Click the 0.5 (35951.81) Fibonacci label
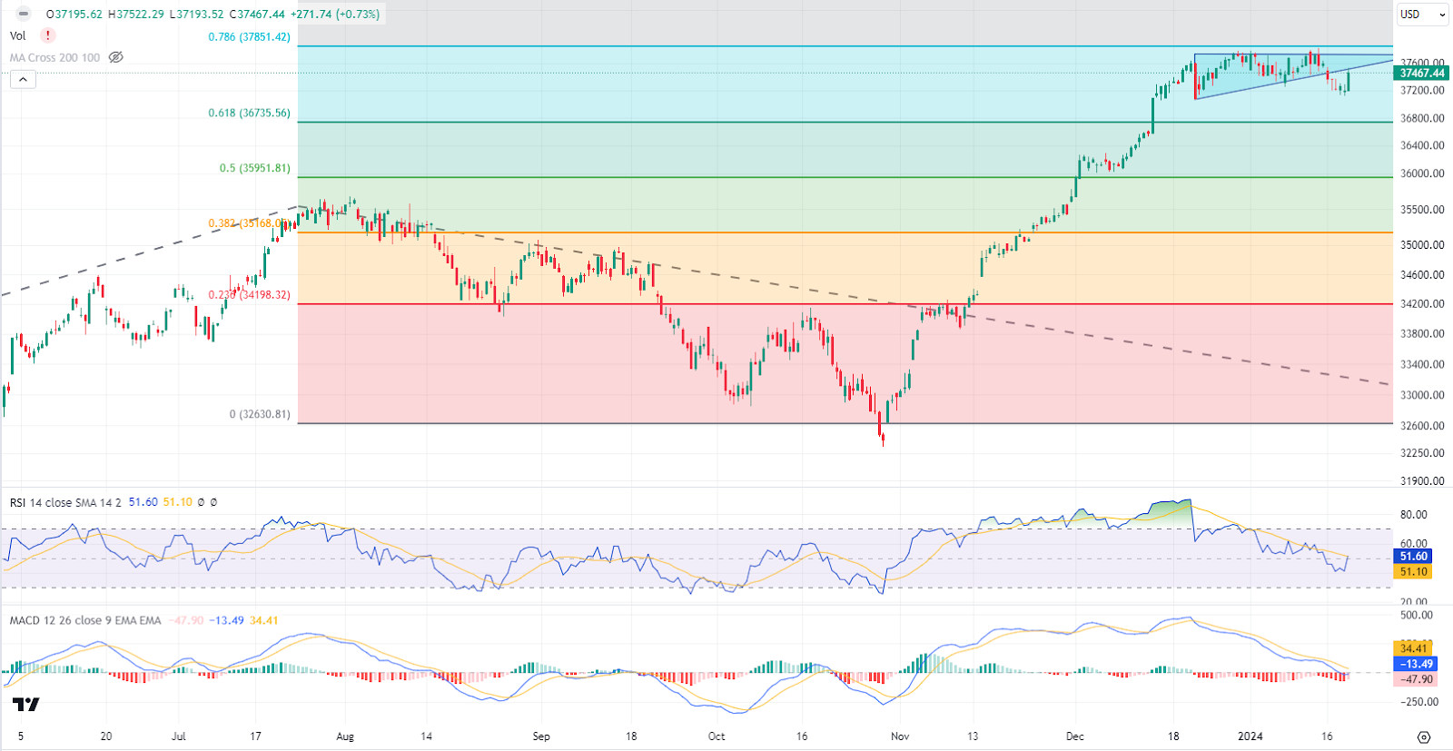1453x751 pixels. tap(254, 169)
